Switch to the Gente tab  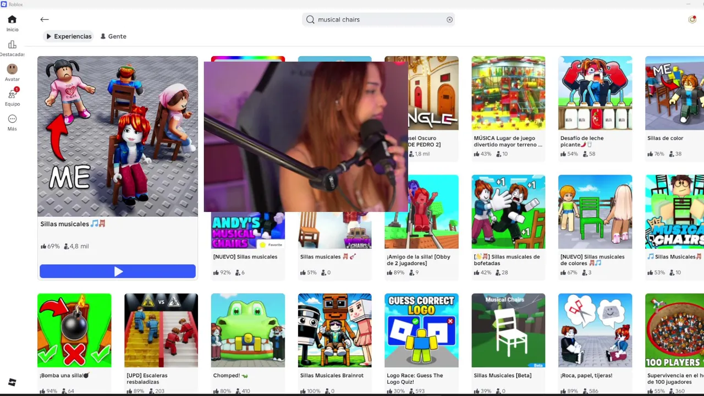(x=113, y=36)
